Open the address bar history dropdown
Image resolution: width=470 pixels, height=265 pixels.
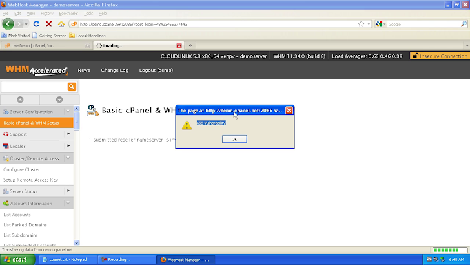pyautogui.click(x=369, y=24)
